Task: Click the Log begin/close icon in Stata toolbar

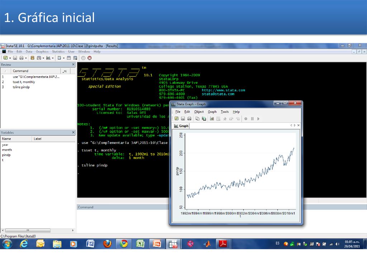Action: click(33, 58)
